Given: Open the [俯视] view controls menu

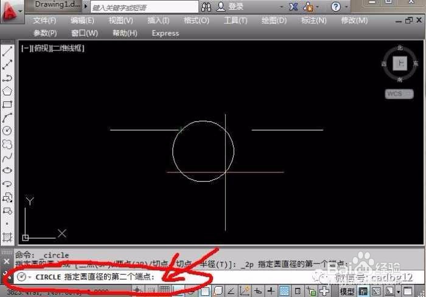Looking at the screenshot, I should pos(41,48).
